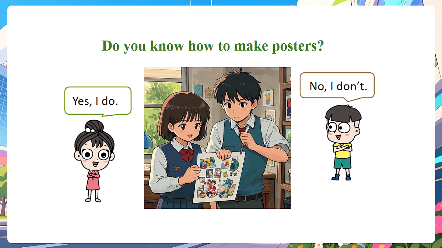This screenshot has width=442, height=248.
Task: Click the cartoon boy's green shorts
Action: (x=342, y=162)
